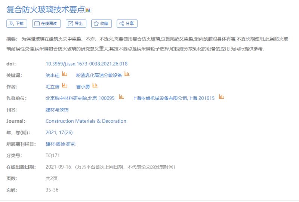The width and height of the screenshot is (299, 202).
Task: View chart icon beside 北京航空材料研究院 affiliation
Action: point(121,97)
